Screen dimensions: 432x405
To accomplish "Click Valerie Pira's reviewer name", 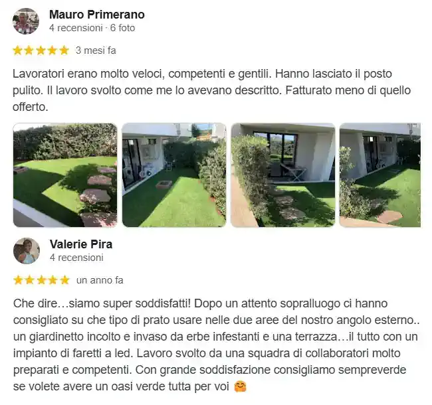I will (81, 244).
